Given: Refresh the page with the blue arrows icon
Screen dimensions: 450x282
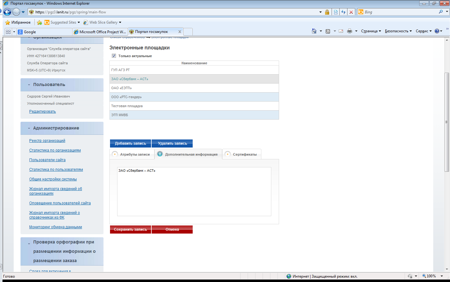Looking at the screenshot, I should click(x=343, y=12).
